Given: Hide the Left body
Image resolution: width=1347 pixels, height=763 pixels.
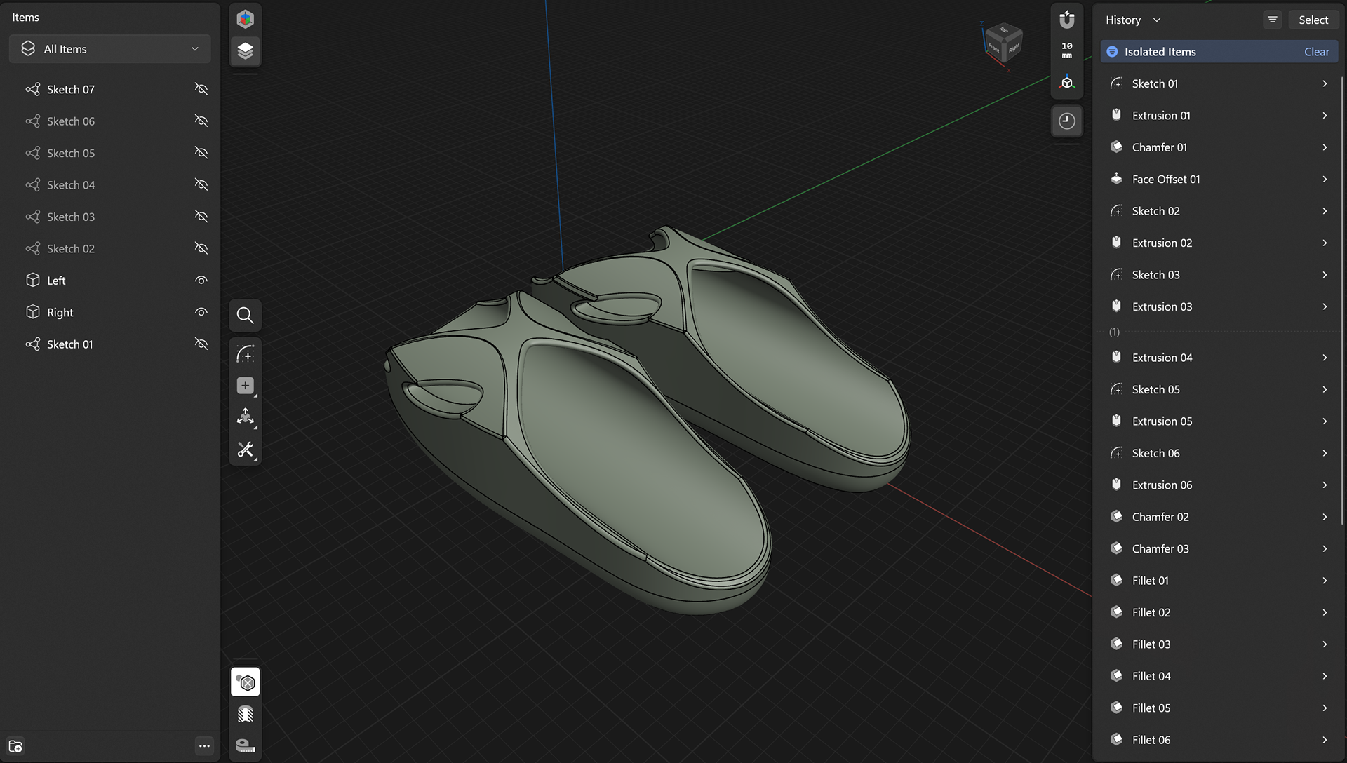Looking at the screenshot, I should (201, 281).
